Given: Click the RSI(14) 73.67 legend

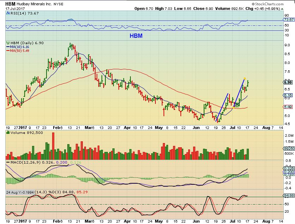Looking at the screenshot, I should click(24, 13).
